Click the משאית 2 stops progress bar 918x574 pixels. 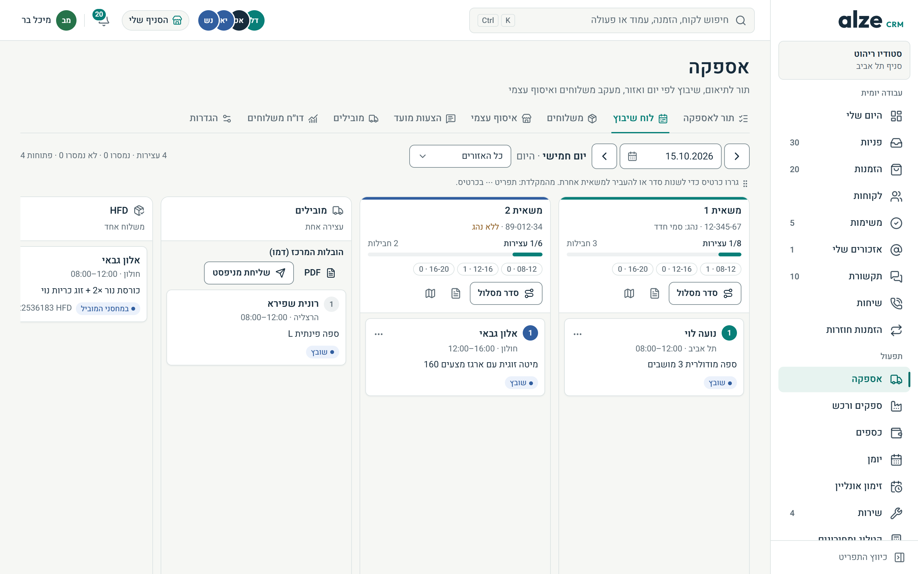(455, 254)
